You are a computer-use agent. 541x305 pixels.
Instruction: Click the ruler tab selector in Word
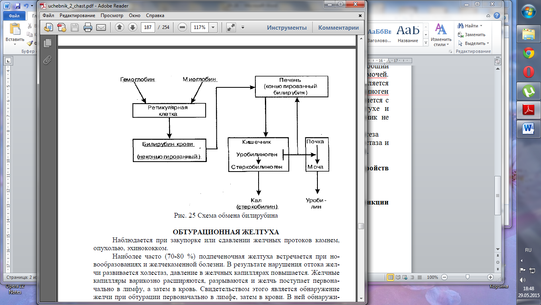[8, 61]
